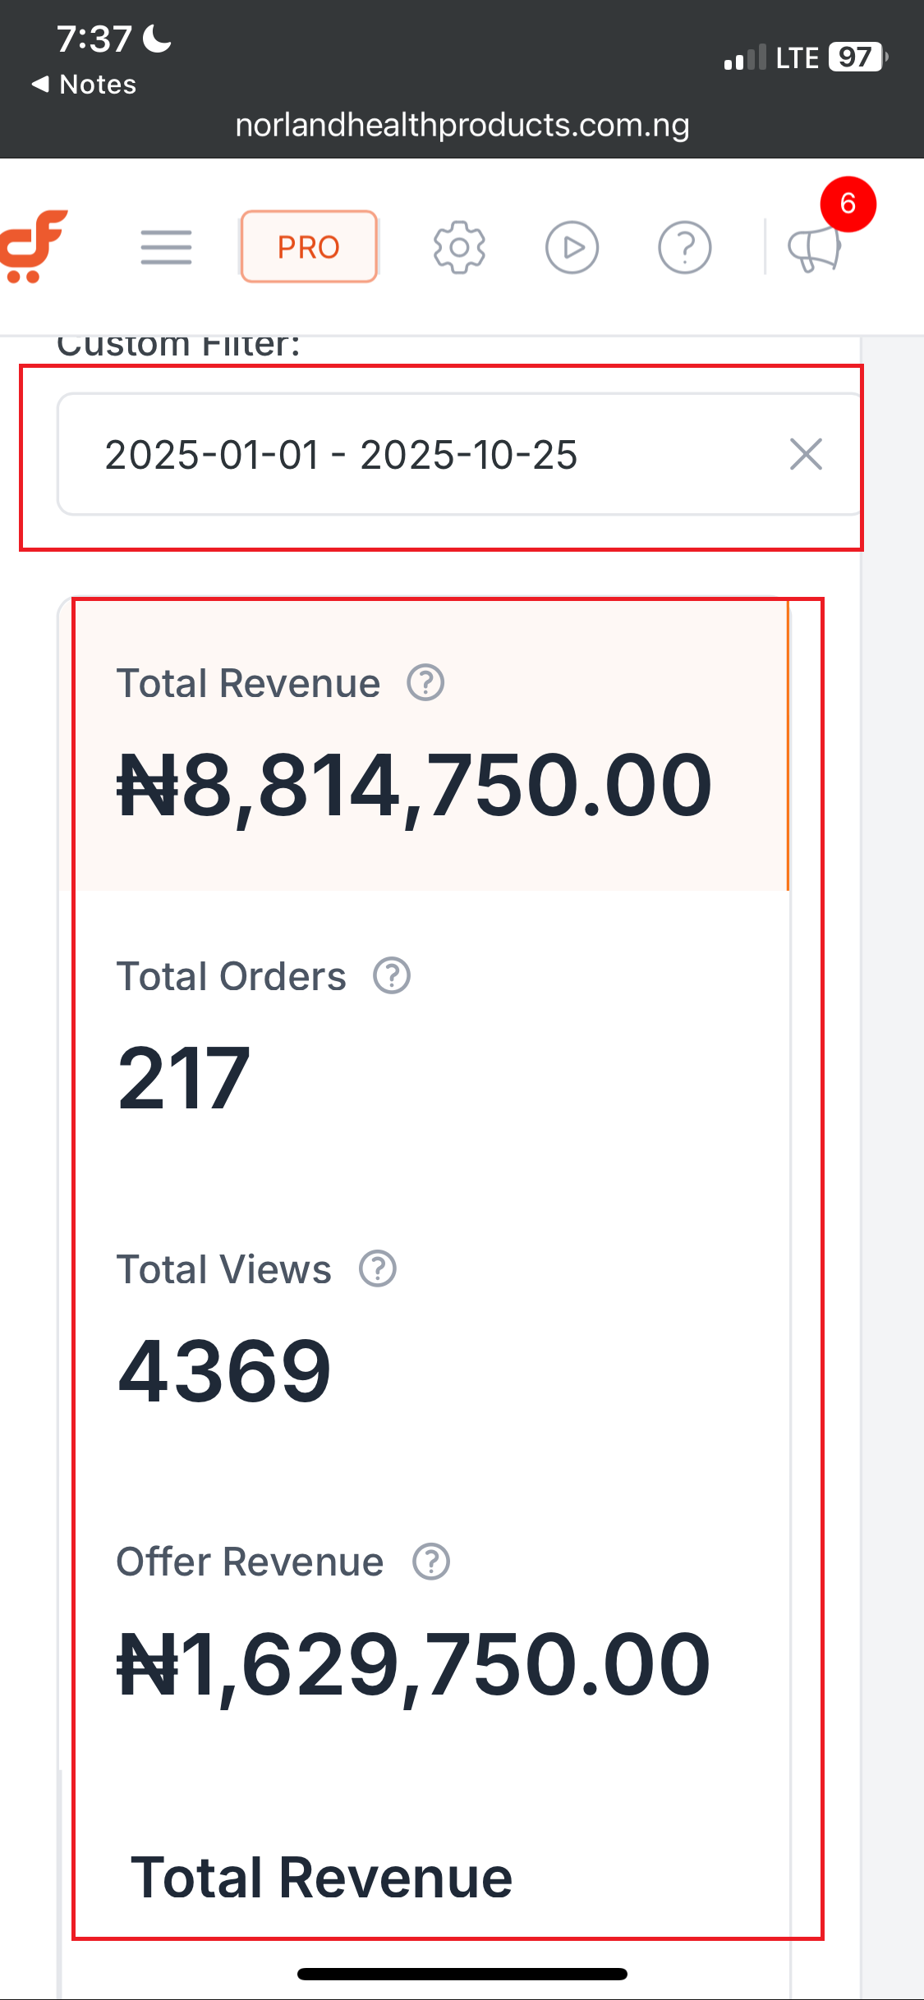This screenshot has height=2000, width=924.
Task: Show Total Views help tooltip icon
Action: [x=378, y=1269]
